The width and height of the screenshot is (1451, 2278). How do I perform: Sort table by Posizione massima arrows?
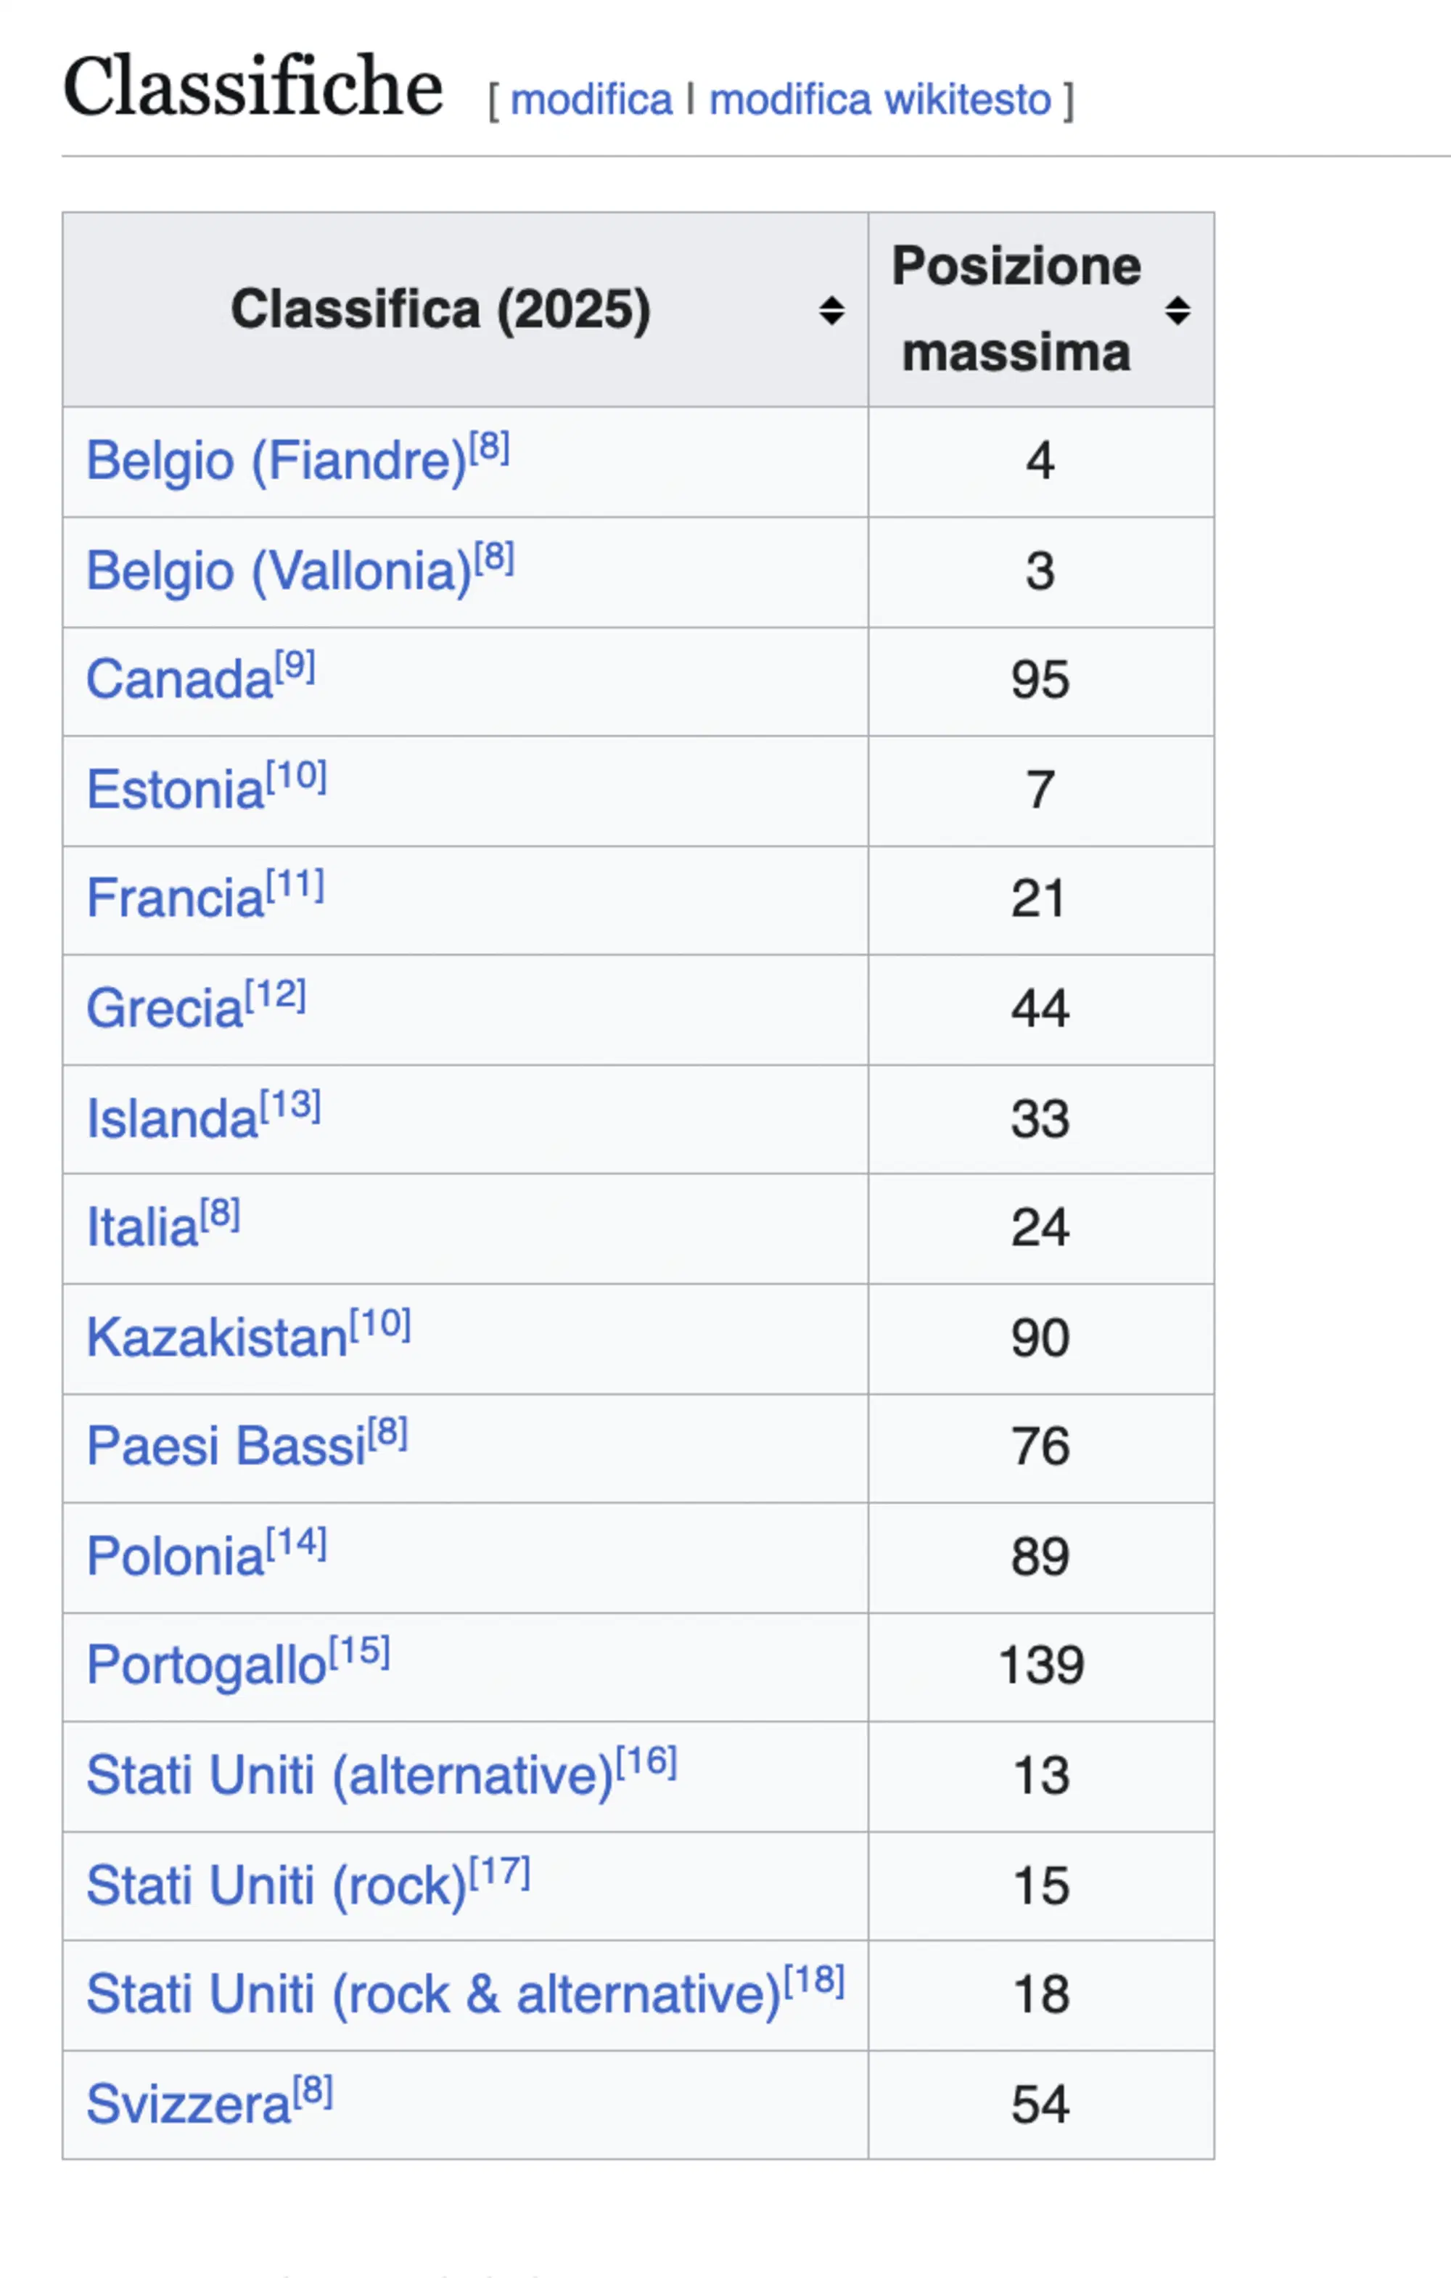coord(1177,311)
